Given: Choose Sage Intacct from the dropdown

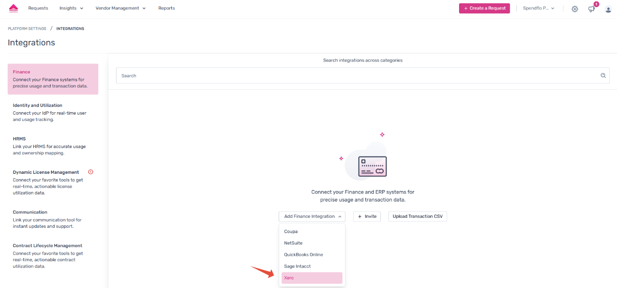Looking at the screenshot, I should tap(312, 266).
